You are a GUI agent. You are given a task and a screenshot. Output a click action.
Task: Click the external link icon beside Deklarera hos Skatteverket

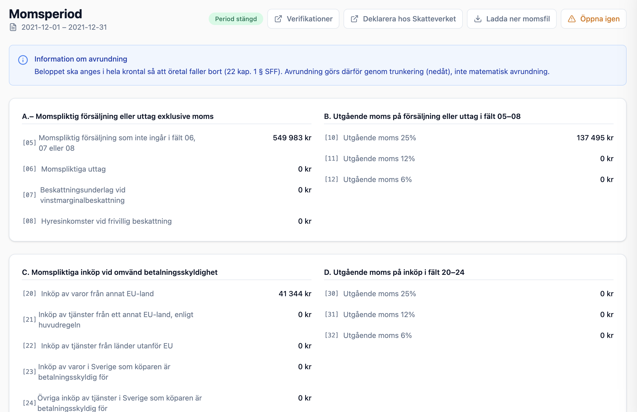tap(354, 19)
